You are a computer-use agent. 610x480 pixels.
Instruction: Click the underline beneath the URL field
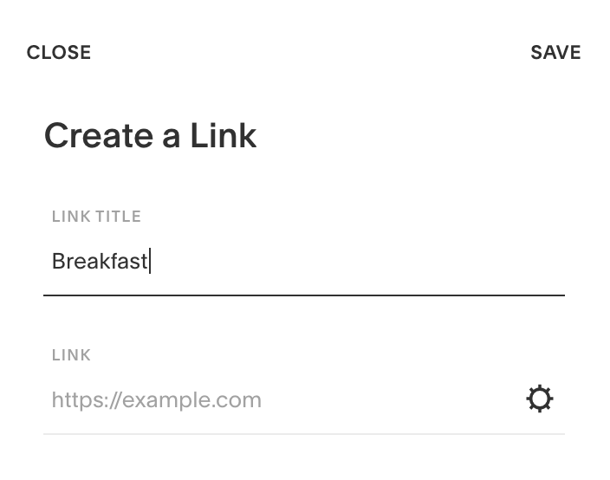[304, 434]
